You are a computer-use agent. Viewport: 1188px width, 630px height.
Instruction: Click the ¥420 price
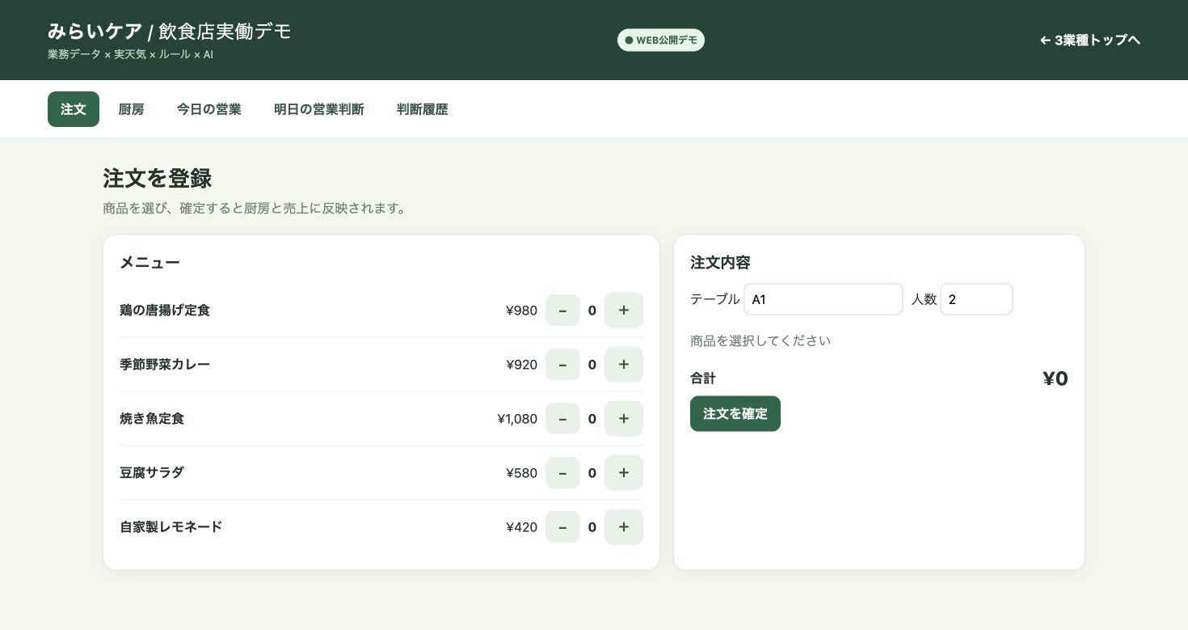point(522,527)
